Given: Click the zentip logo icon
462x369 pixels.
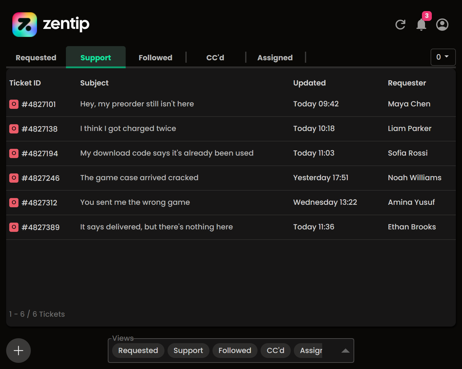Looking at the screenshot, I should pyautogui.click(x=25, y=25).
